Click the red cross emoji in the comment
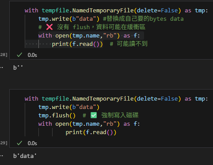The image size is (213, 165). tap(49, 27)
